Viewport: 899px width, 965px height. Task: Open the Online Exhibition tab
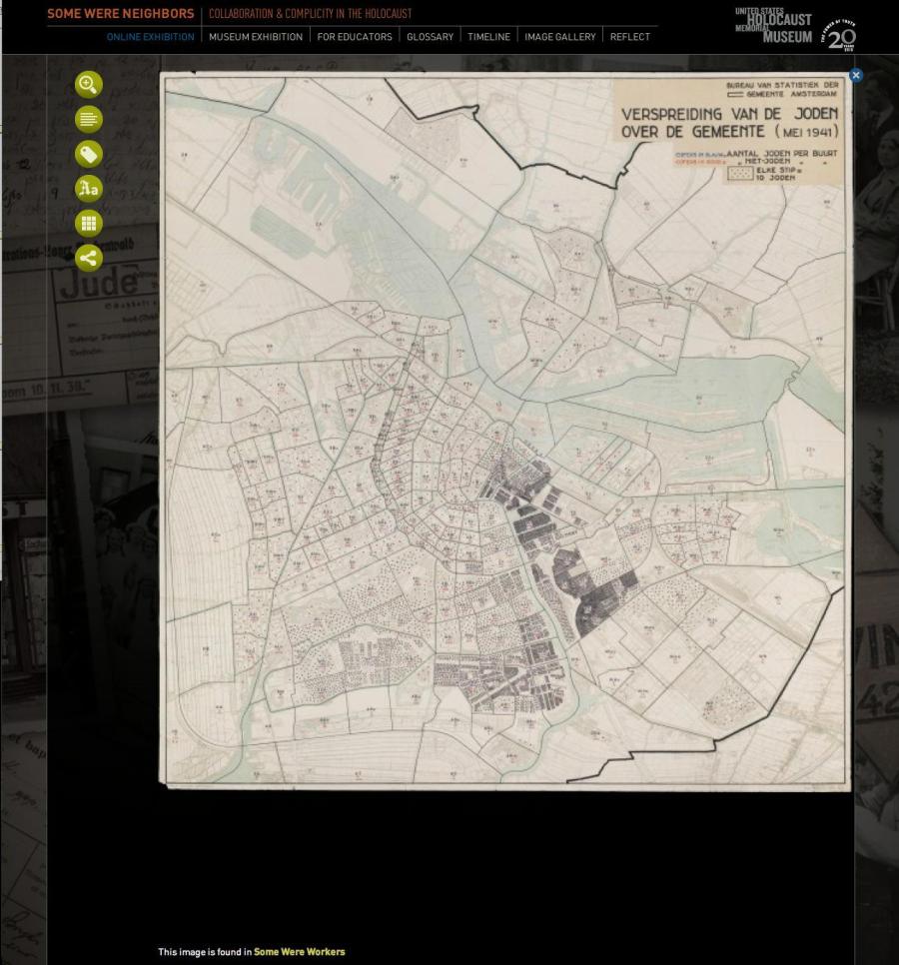[x=150, y=37]
